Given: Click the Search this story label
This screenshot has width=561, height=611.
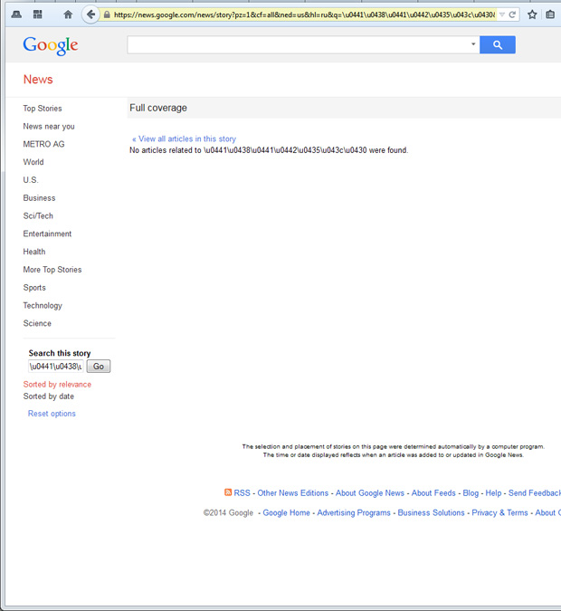Looking at the screenshot, I should click(59, 353).
